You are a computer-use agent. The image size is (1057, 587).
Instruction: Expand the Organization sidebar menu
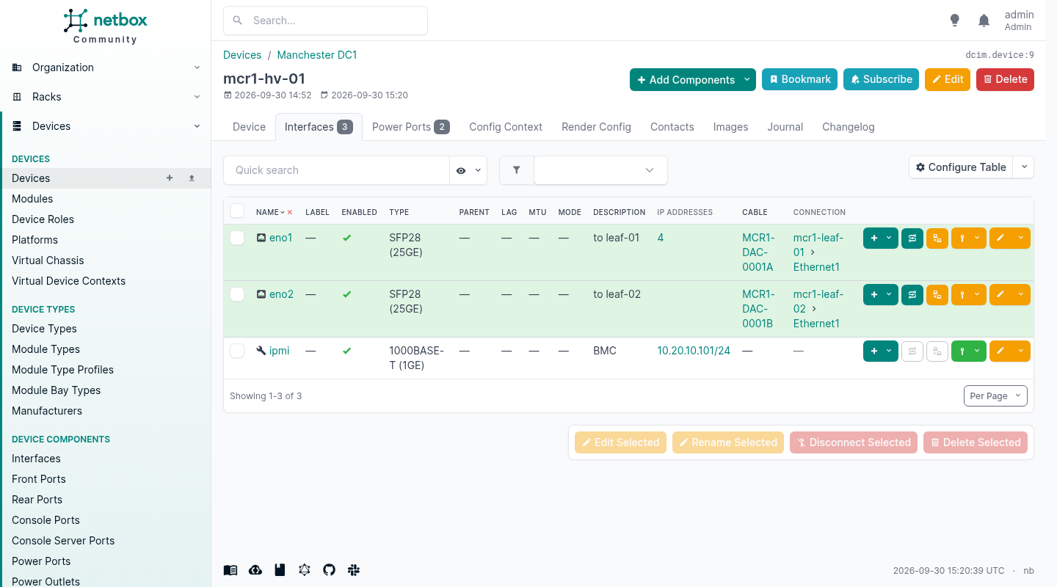(x=106, y=68)
